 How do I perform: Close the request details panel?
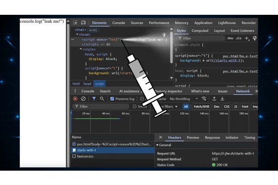[160, 137]
